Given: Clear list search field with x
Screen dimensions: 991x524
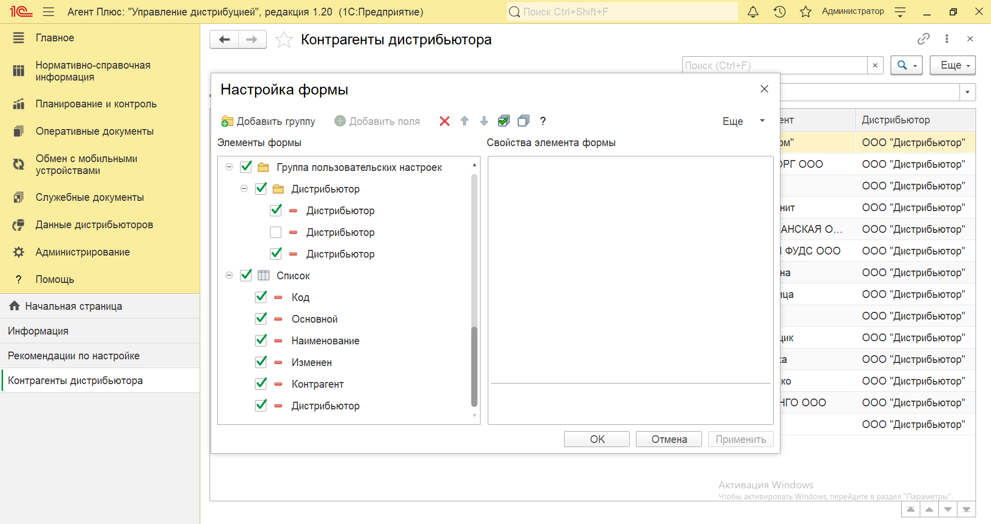Looking at the screenshot, I should [x=875, y=66].
